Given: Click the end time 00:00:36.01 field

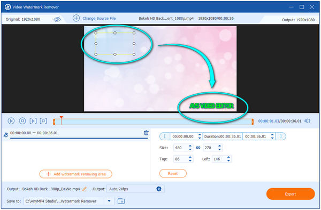Looking at the screenshot, I should (256, 136).
